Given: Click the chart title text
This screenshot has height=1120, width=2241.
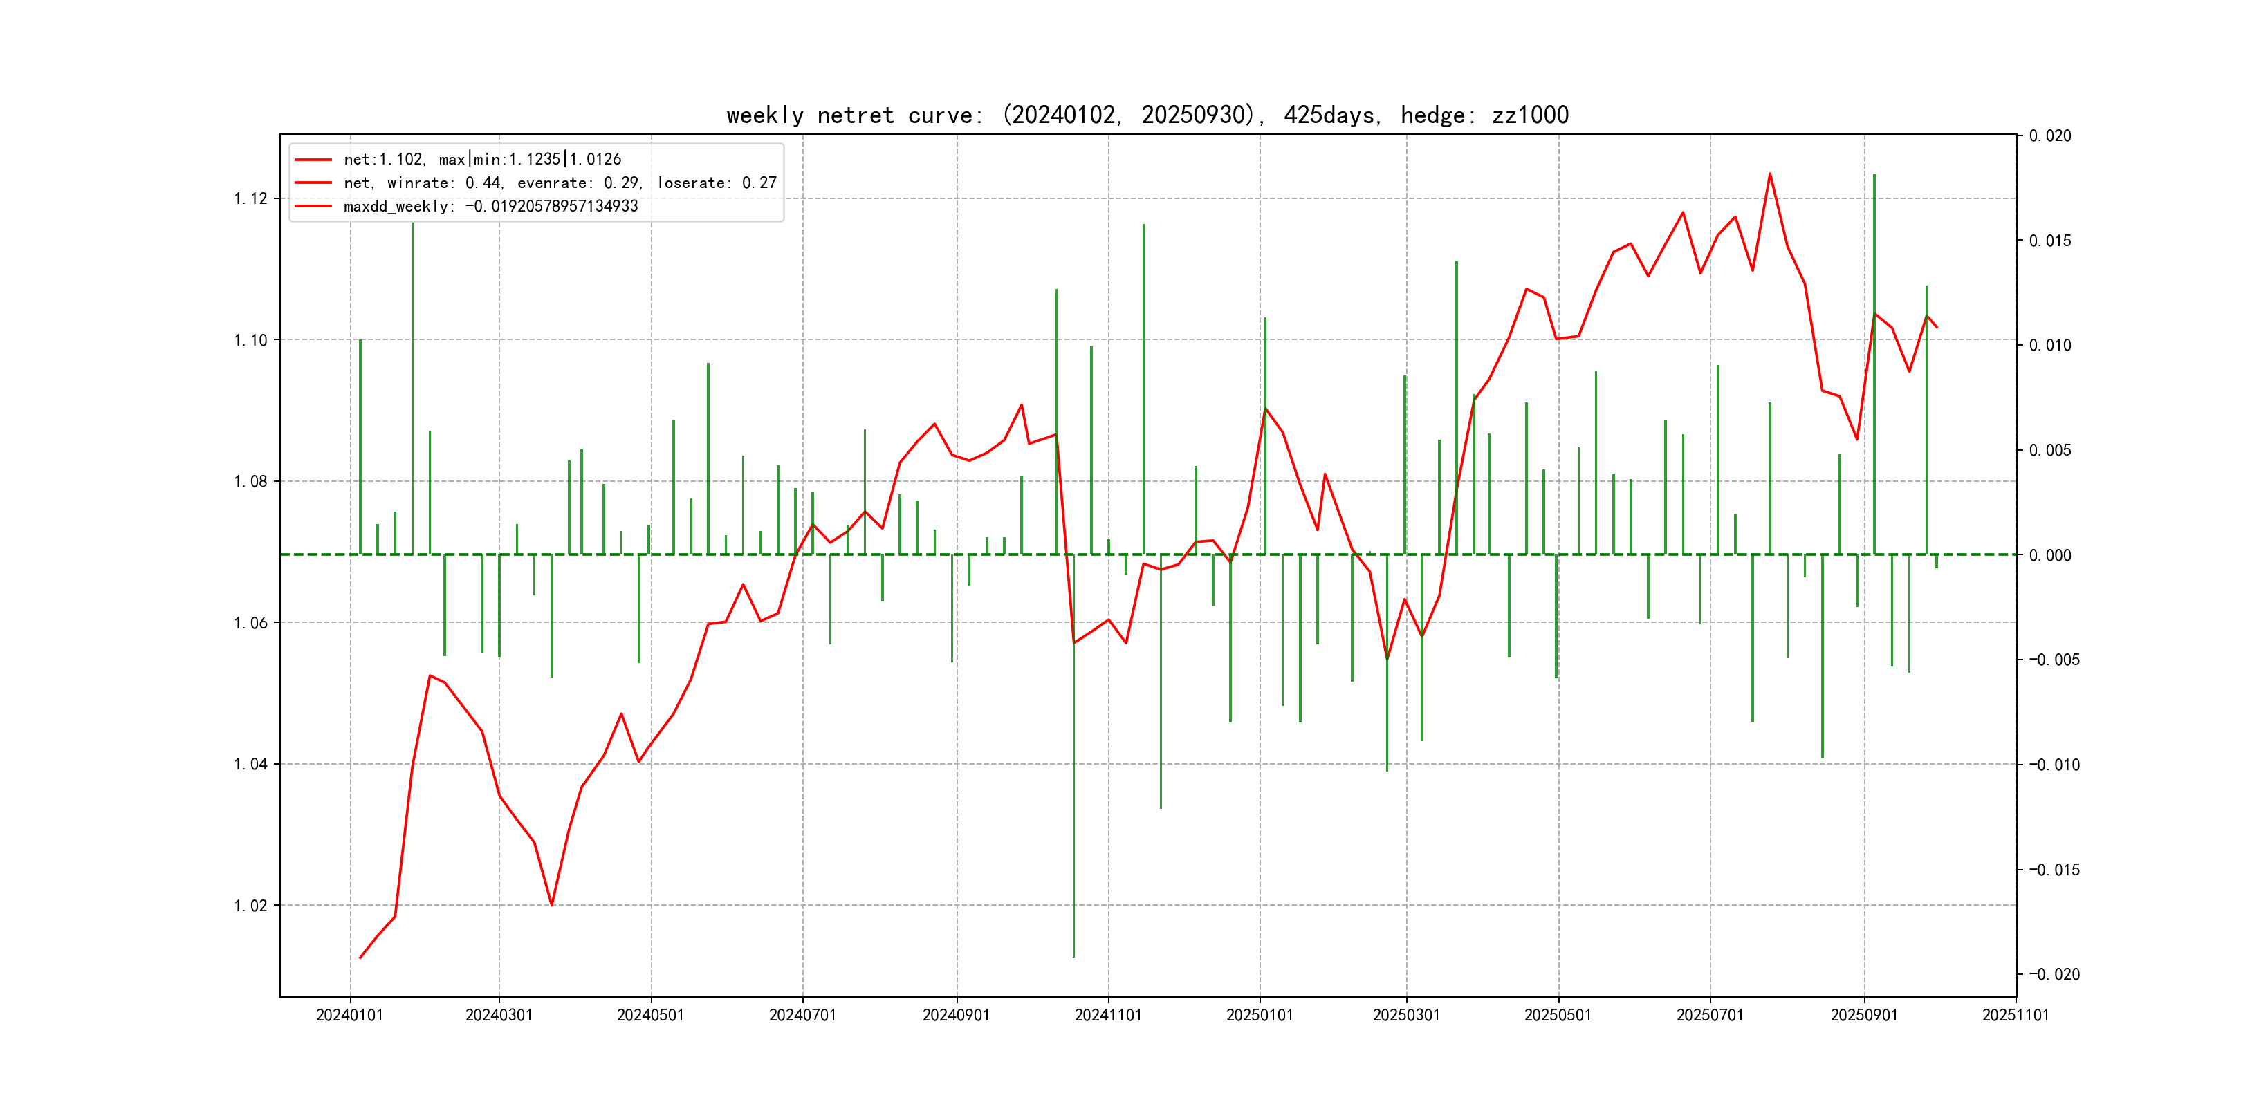Looking at the screenshot, I should coord(1147,115).
